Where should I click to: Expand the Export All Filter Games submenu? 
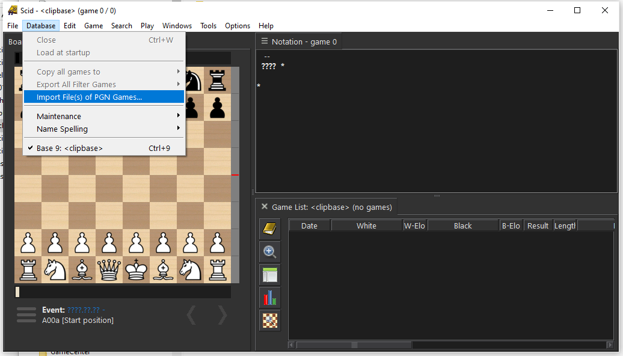click(x=104, y=85)
